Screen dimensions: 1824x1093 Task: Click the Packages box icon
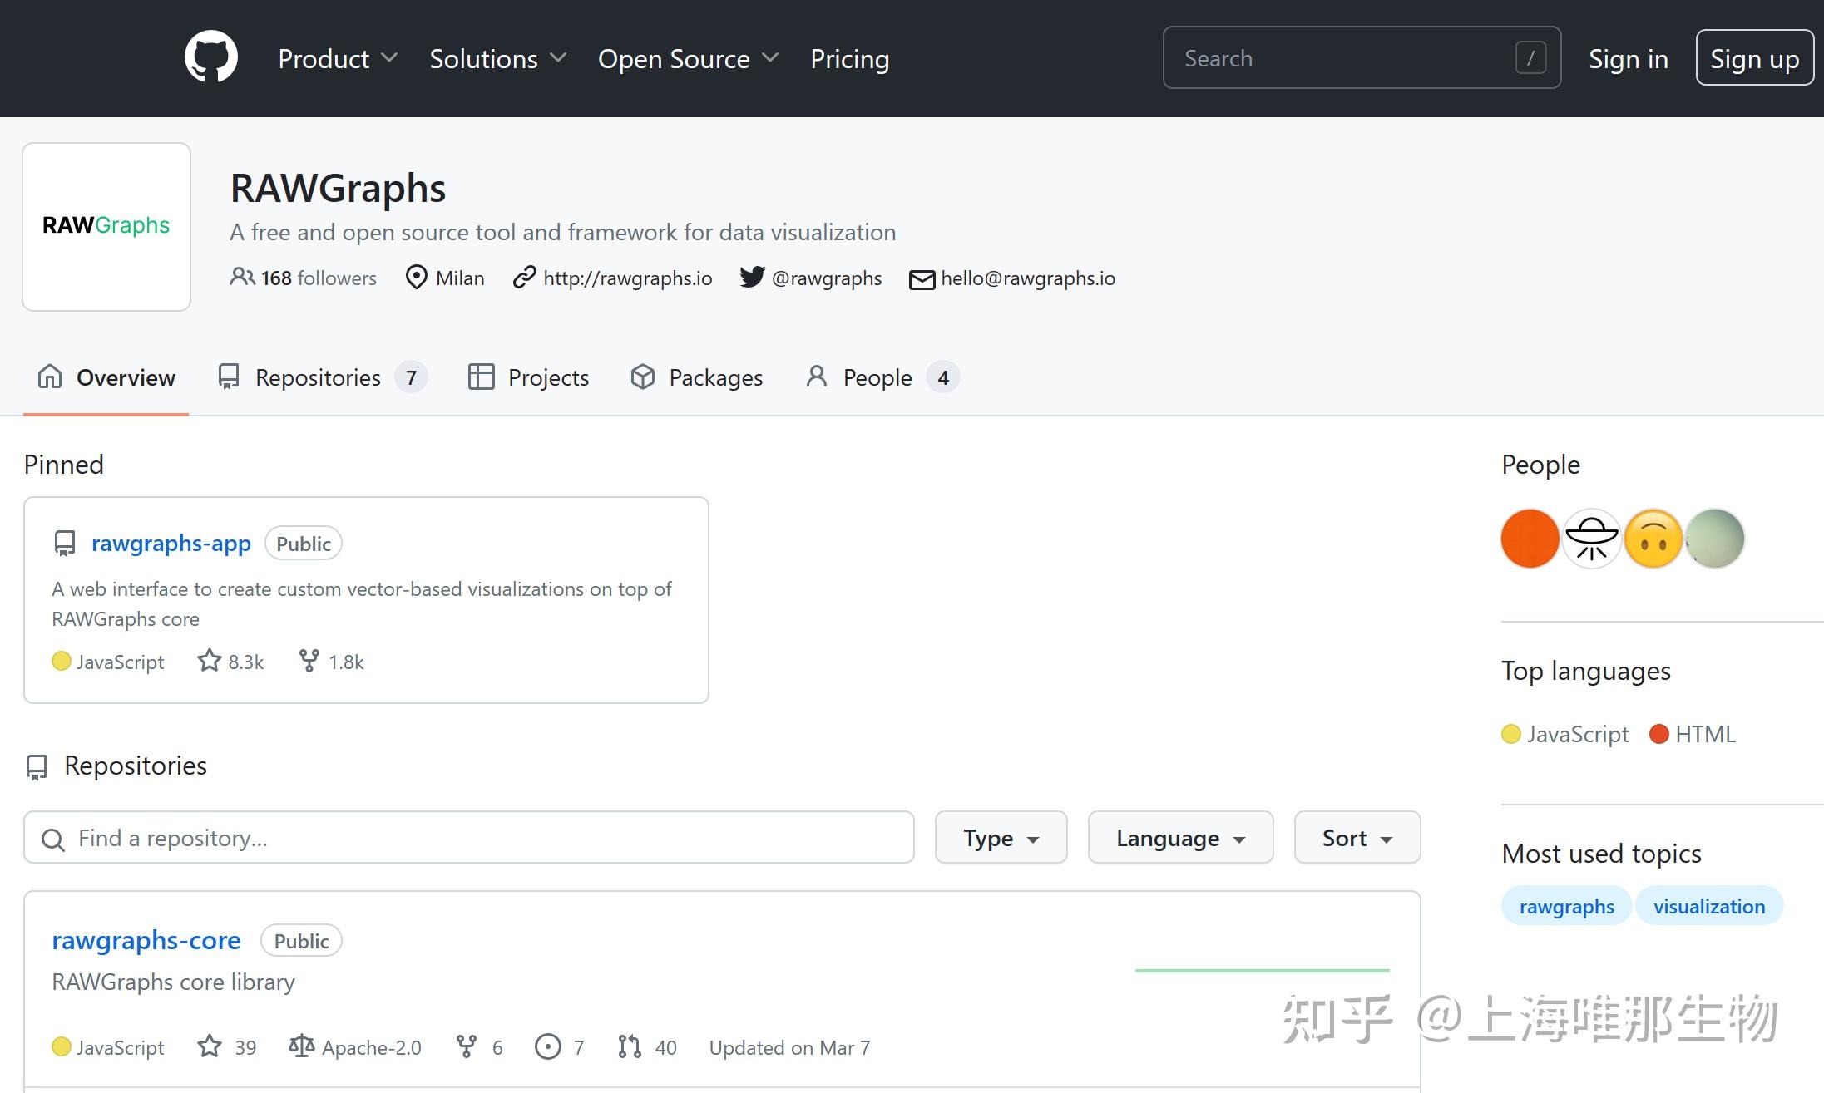tap(642, 377)
